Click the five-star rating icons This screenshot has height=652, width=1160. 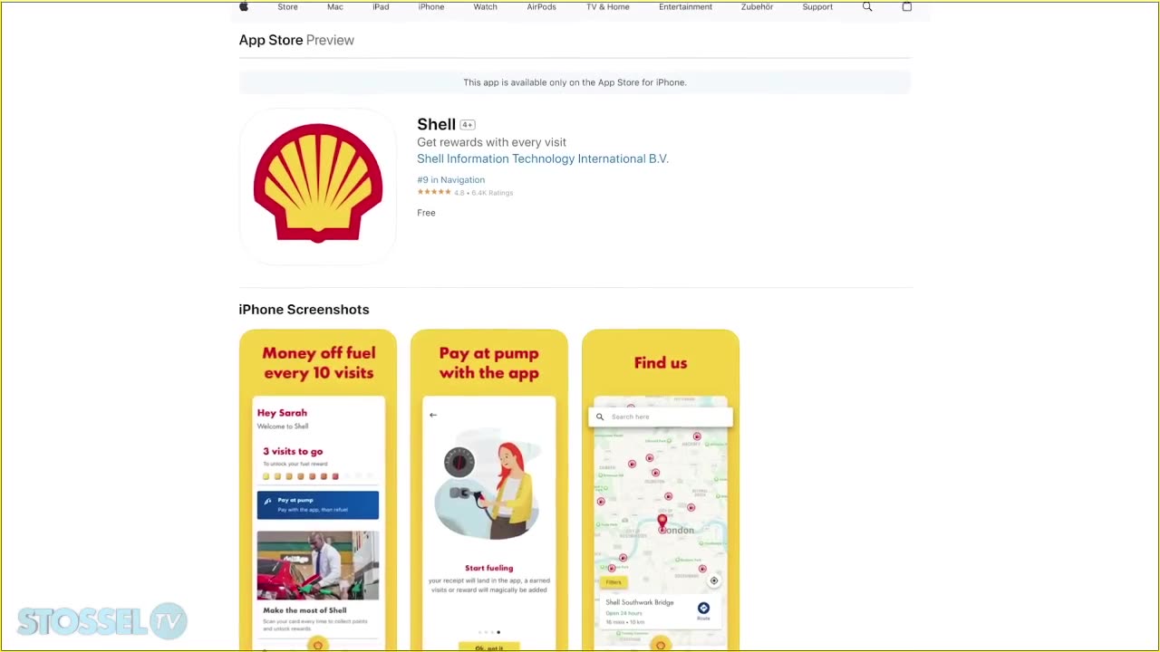(x=434, y=192)
